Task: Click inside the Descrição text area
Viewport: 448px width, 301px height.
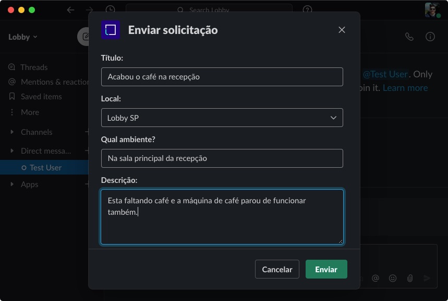Action: 222,217
